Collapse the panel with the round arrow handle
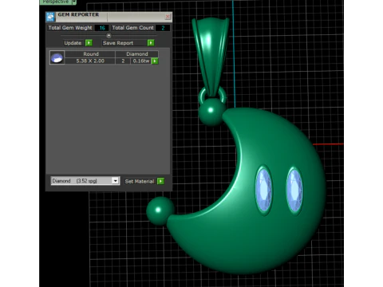The height and width of the screenshot is (287, 383). 109,35
